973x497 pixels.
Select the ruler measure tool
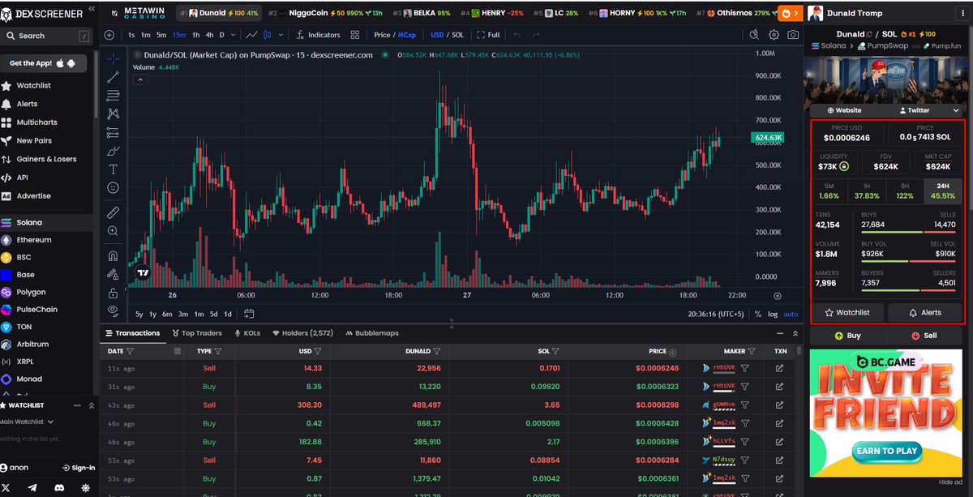click(113, 212)
